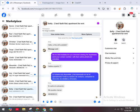140x112 pixels.
Task: Select the Messenger Facebook browser tab
Action: (21, 3)
